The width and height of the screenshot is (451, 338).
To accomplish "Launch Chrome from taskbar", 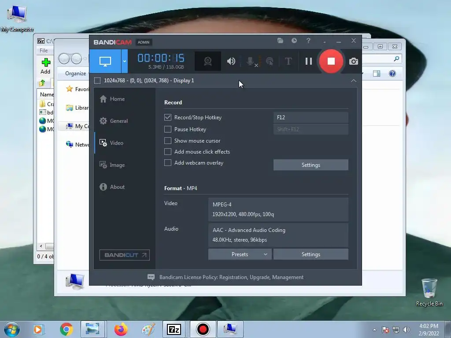I will point(67,329).
